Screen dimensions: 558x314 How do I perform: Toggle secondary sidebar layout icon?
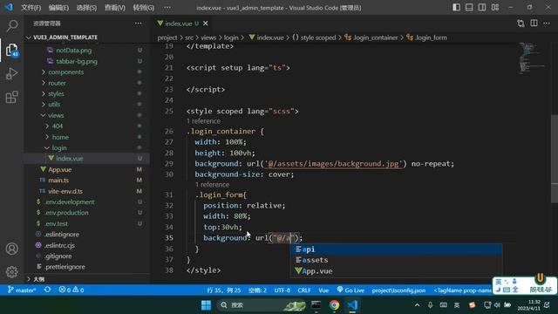(482, 8)
